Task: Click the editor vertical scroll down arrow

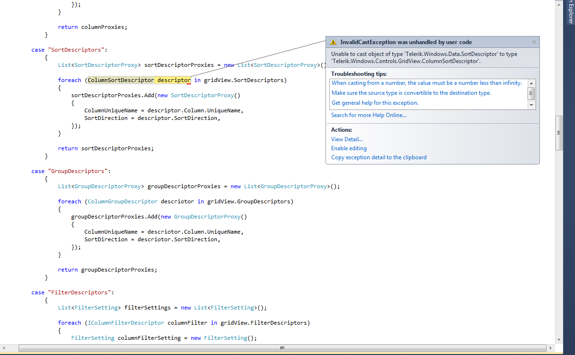Action: [x=559, y=339]
